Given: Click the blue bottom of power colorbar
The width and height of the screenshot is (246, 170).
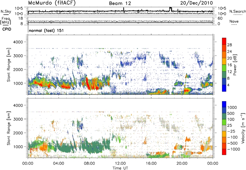Looking at the screenshot, I should [x=224, y=88].
